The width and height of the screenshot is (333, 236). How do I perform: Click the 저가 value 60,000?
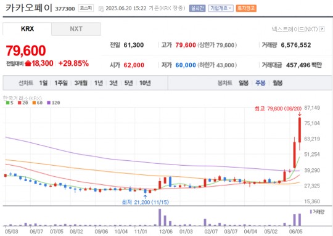(x=186, y=65)
